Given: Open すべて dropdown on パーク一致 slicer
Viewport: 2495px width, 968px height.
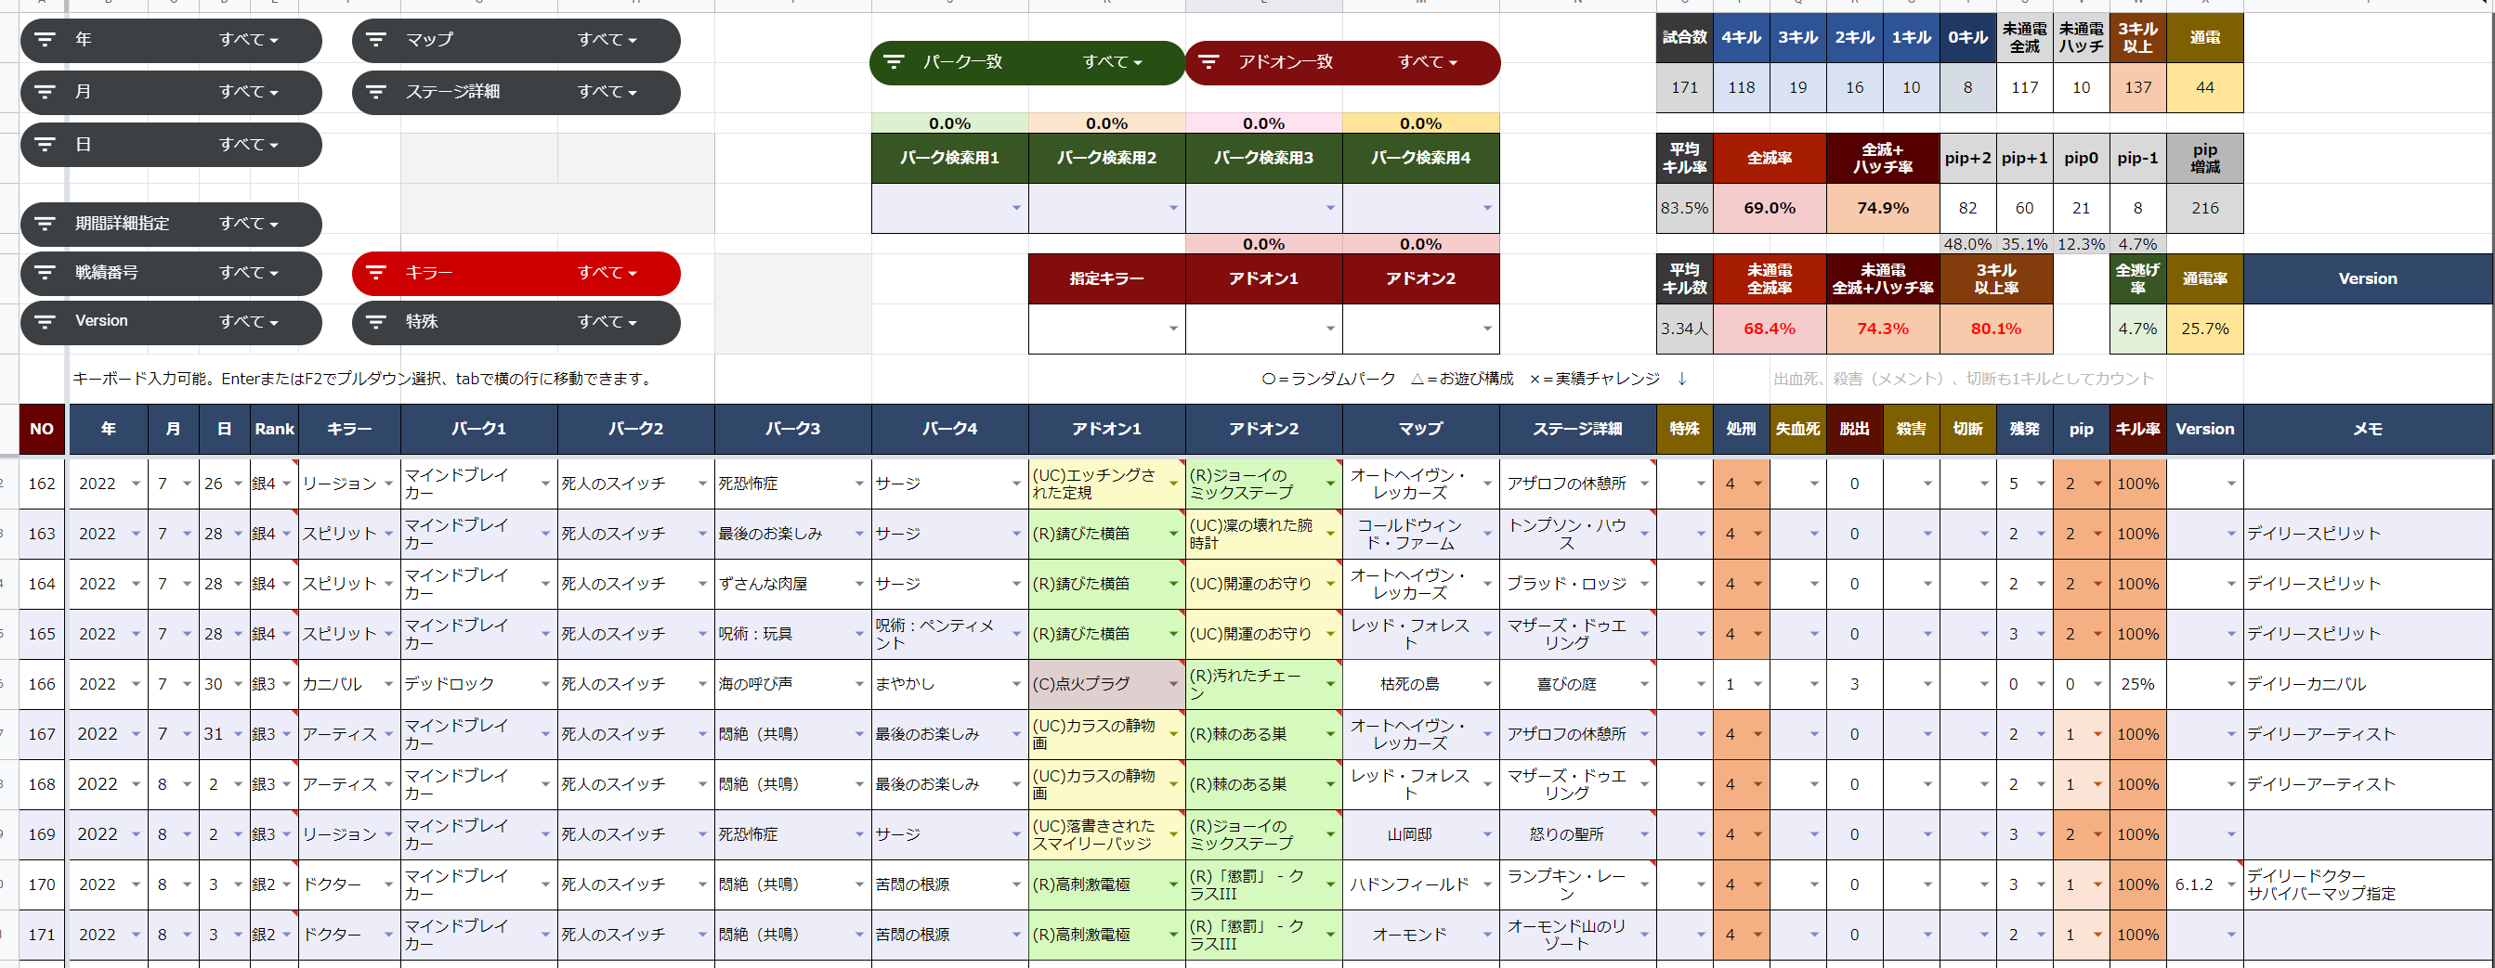Looking at the screenshot, I should [x=1112, y=62].
